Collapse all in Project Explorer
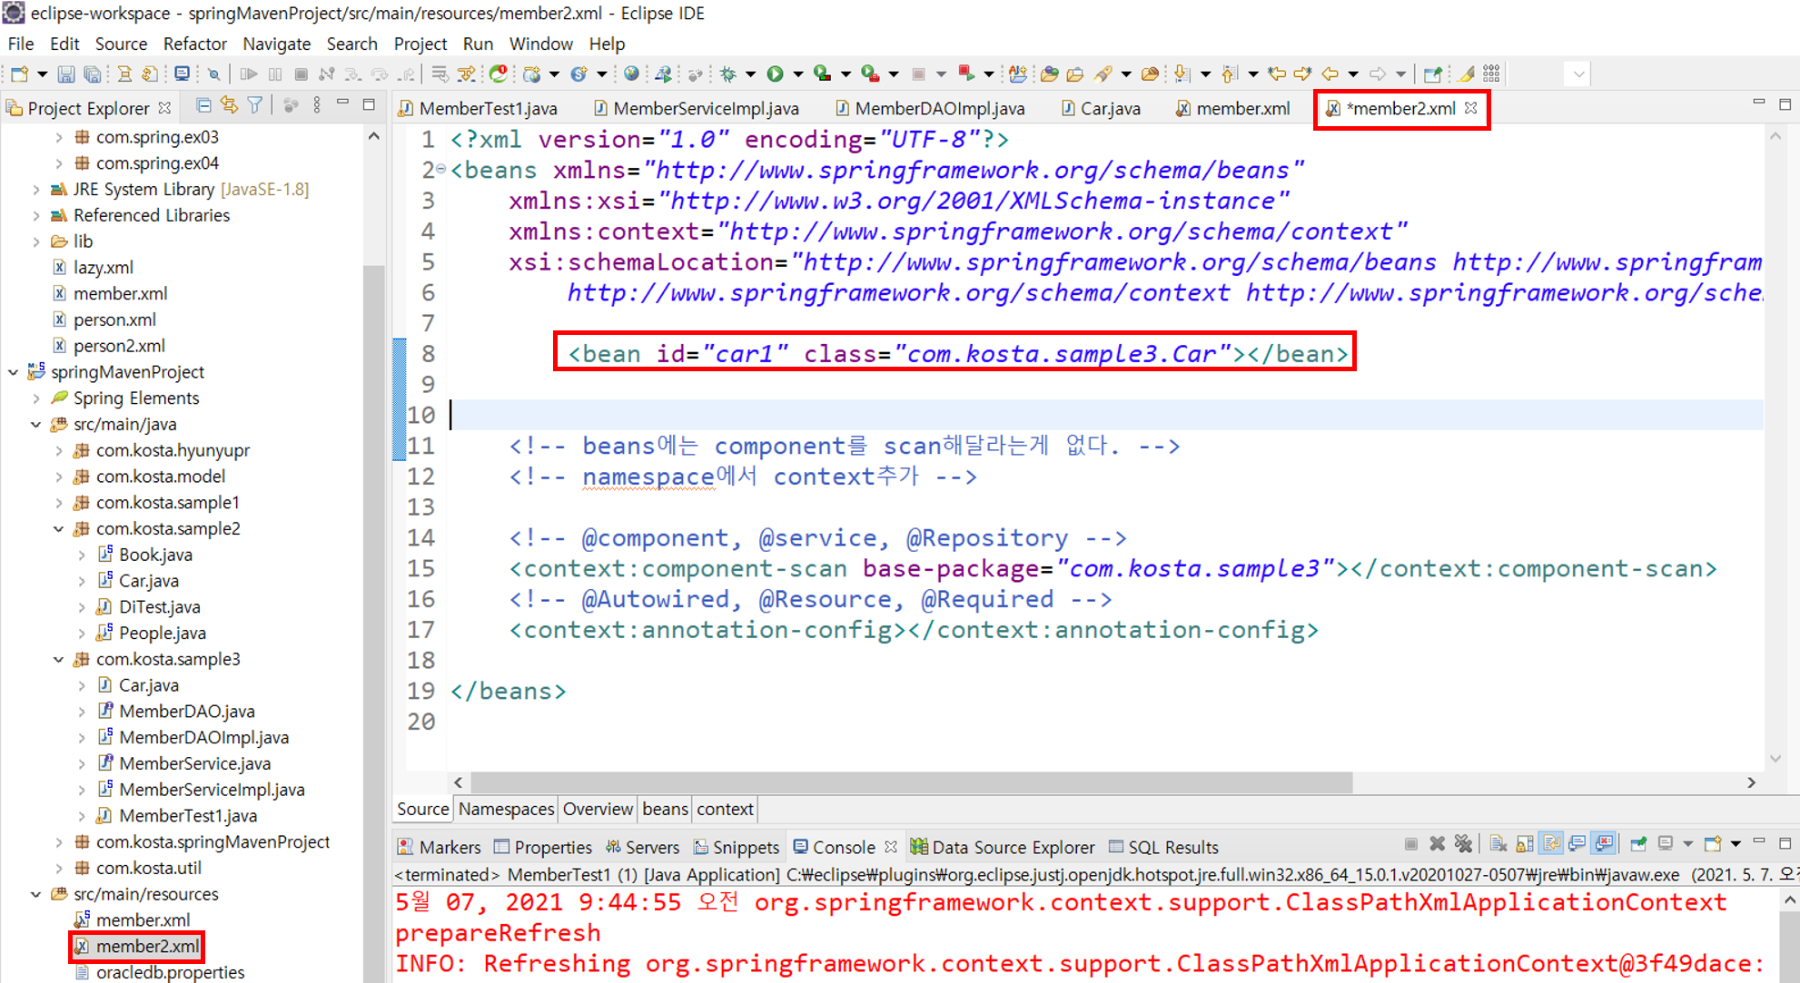Viewport: 1800px width, 983px height. pyautogui.click(x=203, y=107)
